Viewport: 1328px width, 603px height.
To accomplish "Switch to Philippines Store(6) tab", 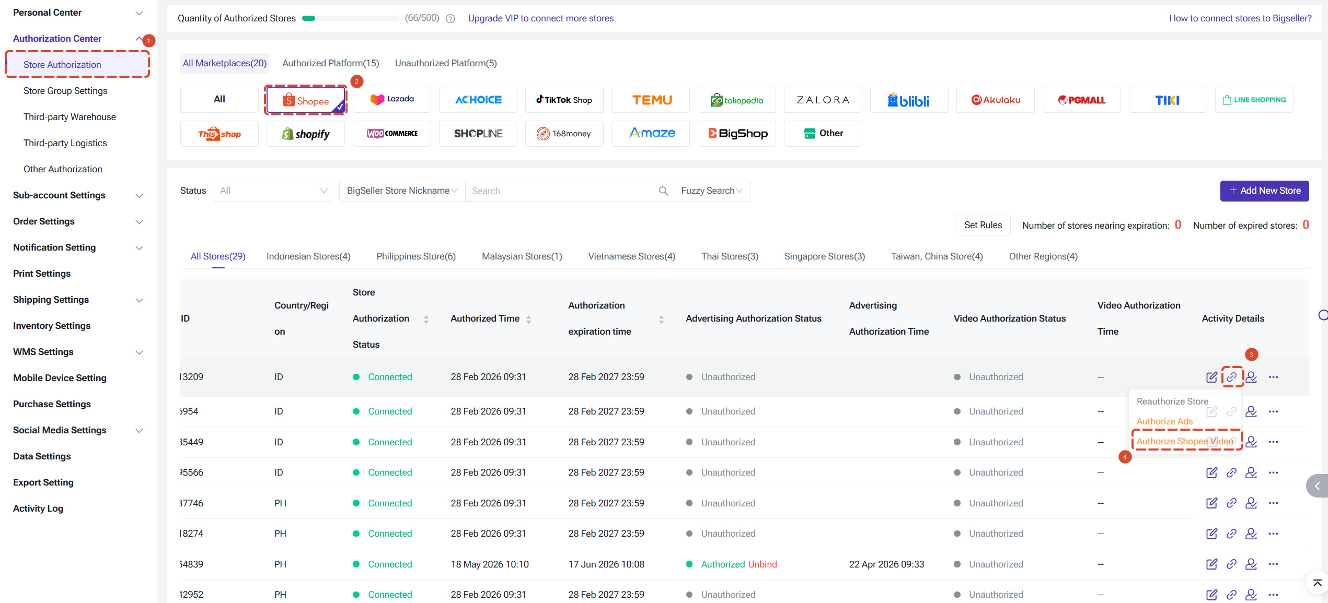I will pyautogui.click(x=416, y=256).
